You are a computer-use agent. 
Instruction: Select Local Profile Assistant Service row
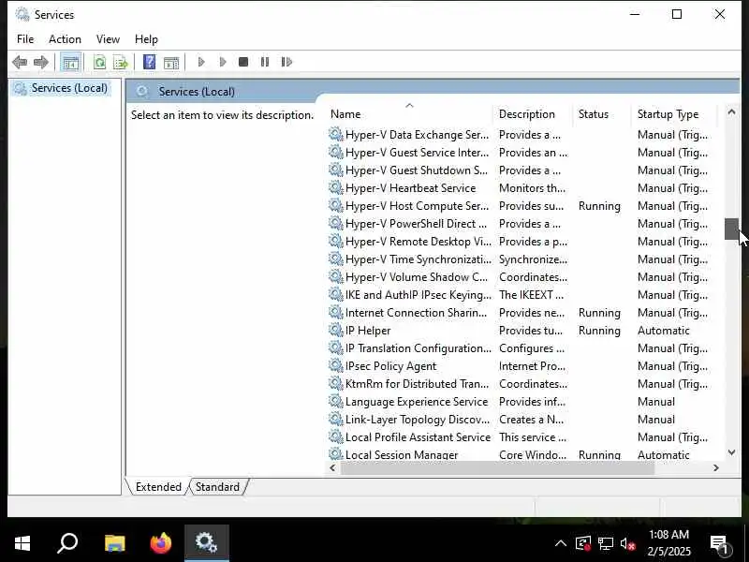522,437
